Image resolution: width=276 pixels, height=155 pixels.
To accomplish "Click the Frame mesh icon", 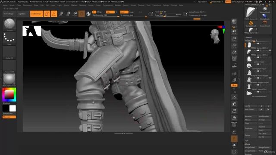I will [234, 97].
